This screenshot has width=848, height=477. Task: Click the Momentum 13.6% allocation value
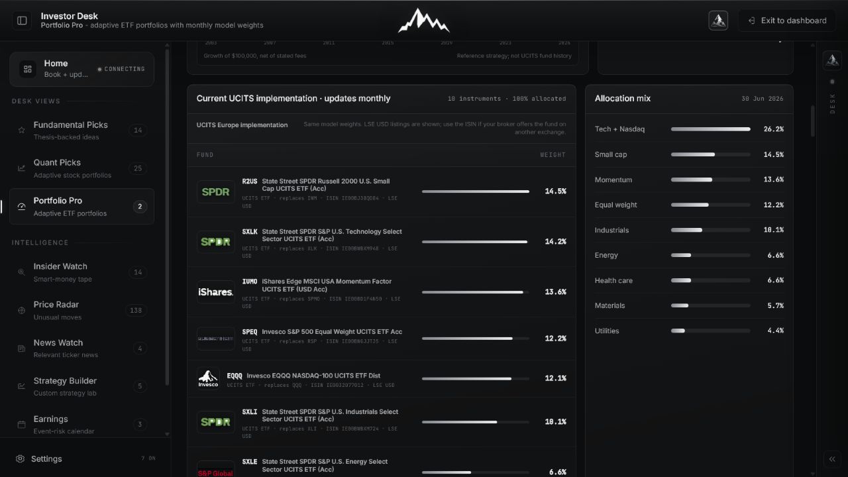[774, 180]
